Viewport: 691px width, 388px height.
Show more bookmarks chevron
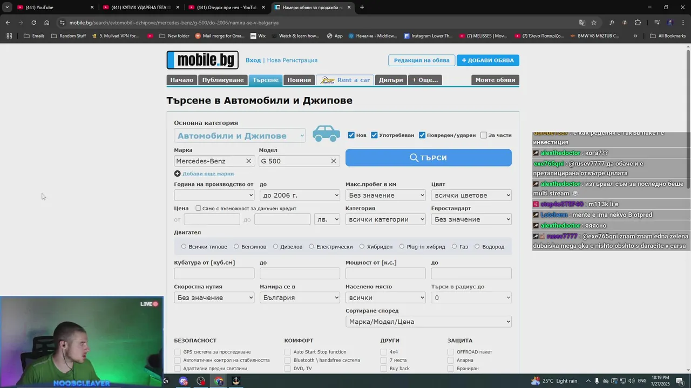(635, 36)
